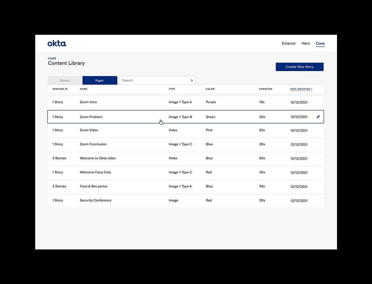Click date 12/12/2021 in Zoom Intro row
Viewport: 372px width, 284px height.
coord(299,102)
